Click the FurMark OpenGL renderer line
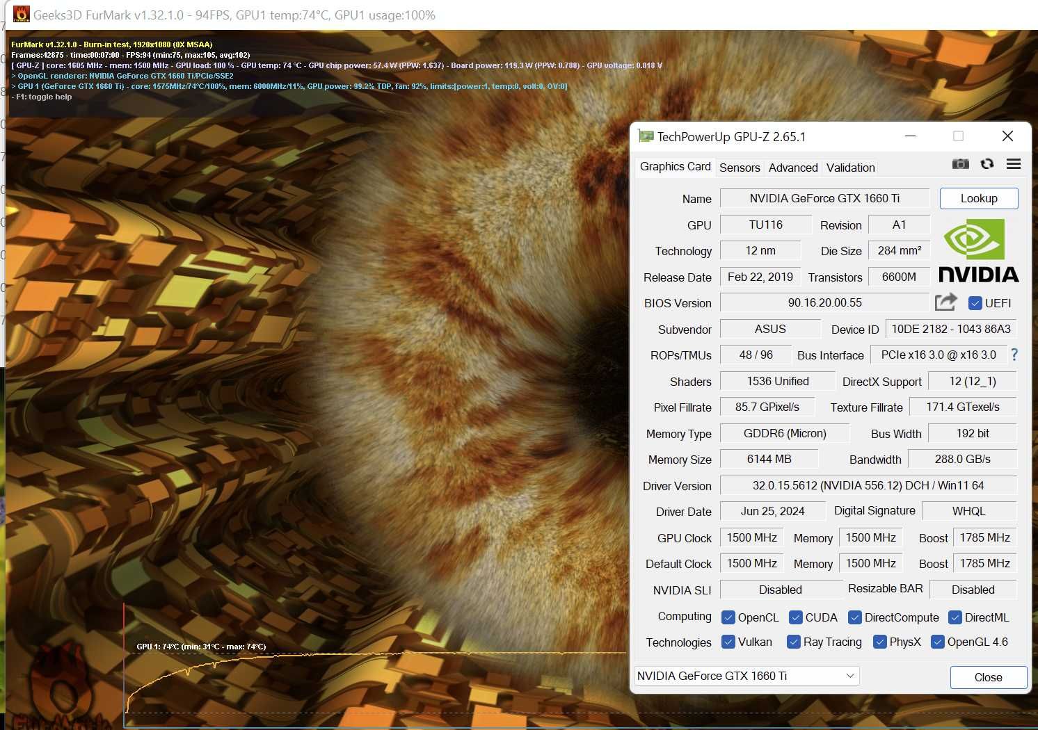Image resolution: width=1038 pixels, height=730 pixels. 122,76
